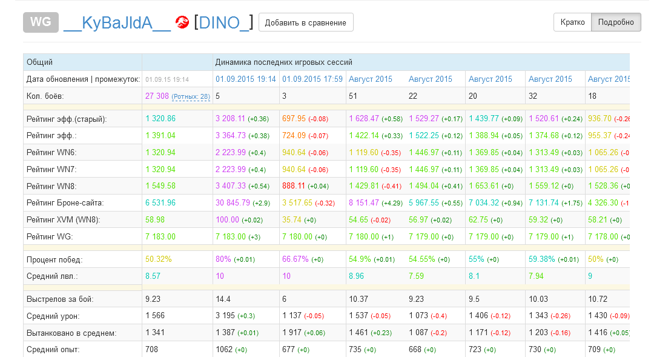Open the Август 2015 session with 22 battles
Viewport: 651px width, 357px height.
(430, 79)
